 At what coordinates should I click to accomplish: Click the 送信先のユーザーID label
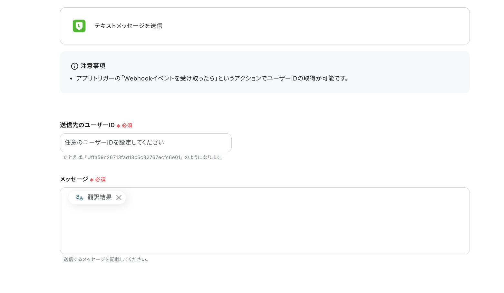[x=87, y=125]
